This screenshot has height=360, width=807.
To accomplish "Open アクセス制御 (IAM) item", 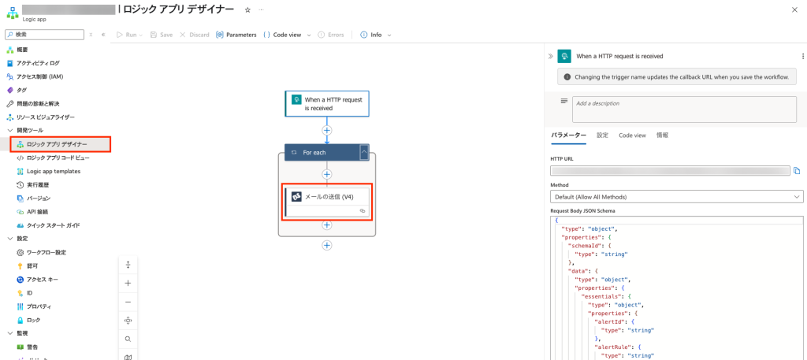I will point(39,76).
